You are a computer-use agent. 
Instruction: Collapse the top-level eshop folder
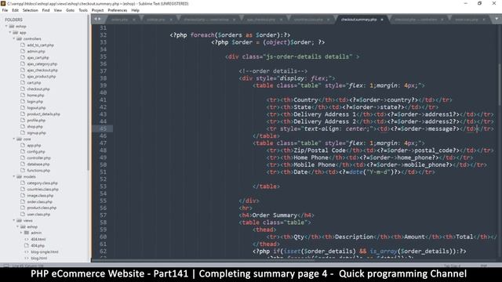coord(6,27)
